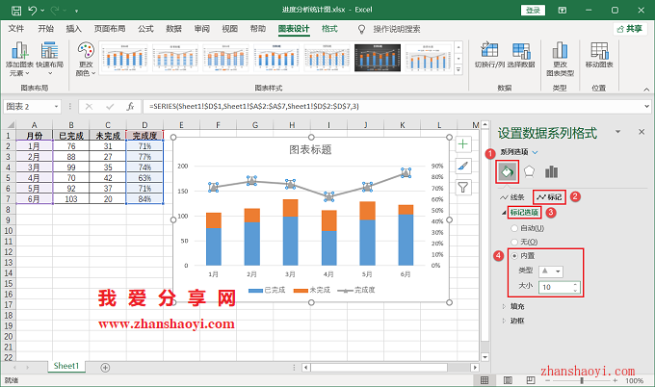Open the Page Layout tab

(110, 28)
